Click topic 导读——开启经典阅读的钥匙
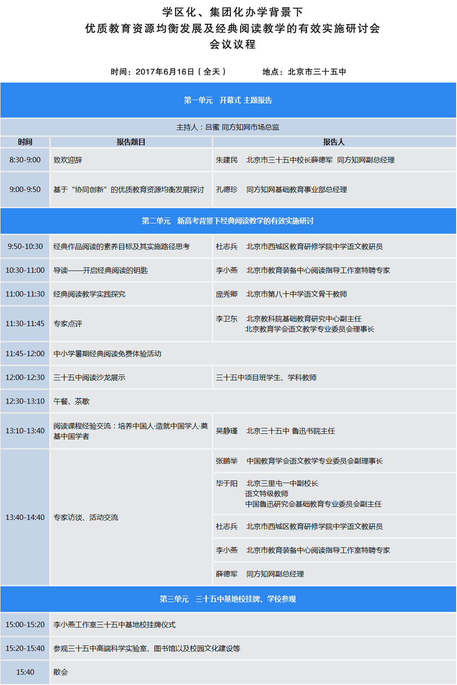The width and height of the screenshot is (457, 685). pyautogui.click(x=101, y=271)
